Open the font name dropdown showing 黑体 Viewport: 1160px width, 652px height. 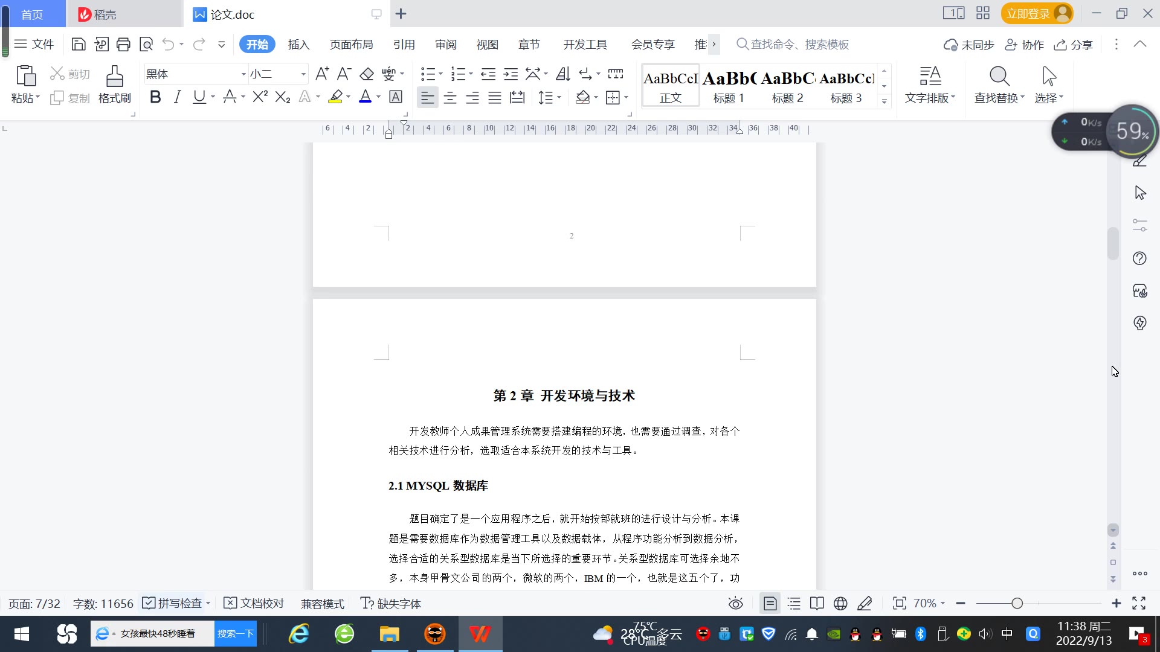243,74
